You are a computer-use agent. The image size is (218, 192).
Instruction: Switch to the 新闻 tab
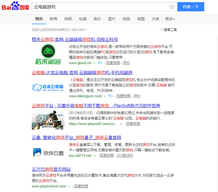[53, 19]
